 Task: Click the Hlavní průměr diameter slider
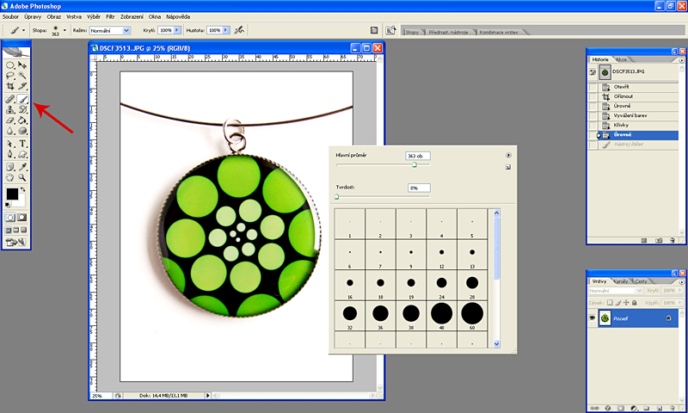[x=415, y=164]
